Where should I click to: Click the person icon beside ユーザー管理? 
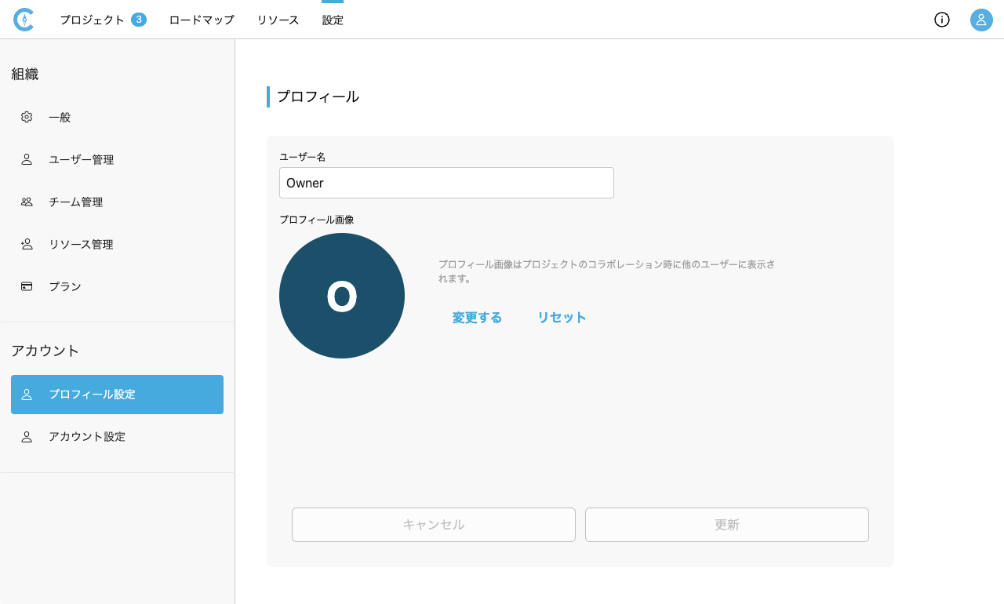tap(27, 159)
